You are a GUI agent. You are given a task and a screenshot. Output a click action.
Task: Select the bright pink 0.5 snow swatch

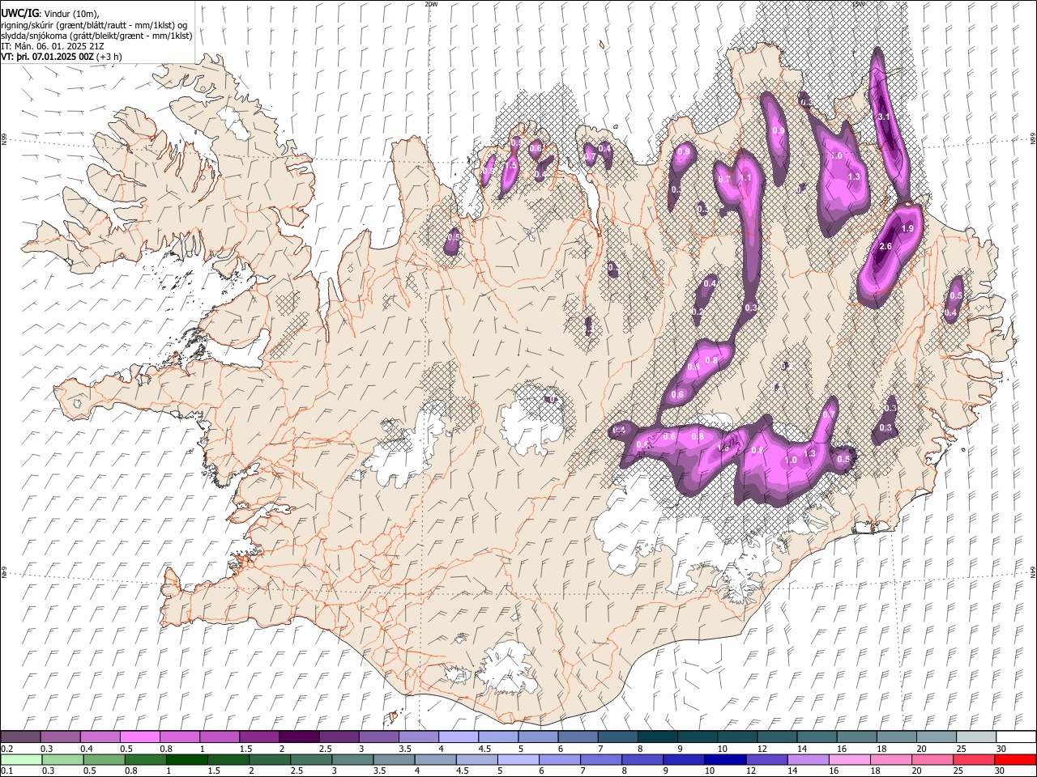[139, 737]
